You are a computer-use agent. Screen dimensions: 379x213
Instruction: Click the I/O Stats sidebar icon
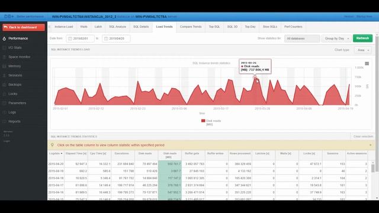coord(4,48)
